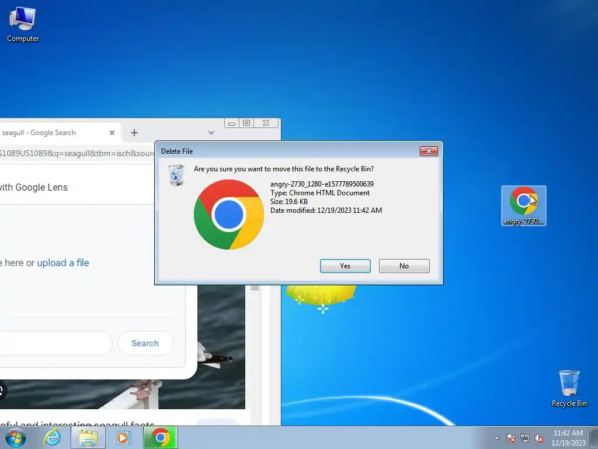Screen dimensions: 598x449
Task: Open the clock showing 11:42 AM
Action: click(568, 433)
